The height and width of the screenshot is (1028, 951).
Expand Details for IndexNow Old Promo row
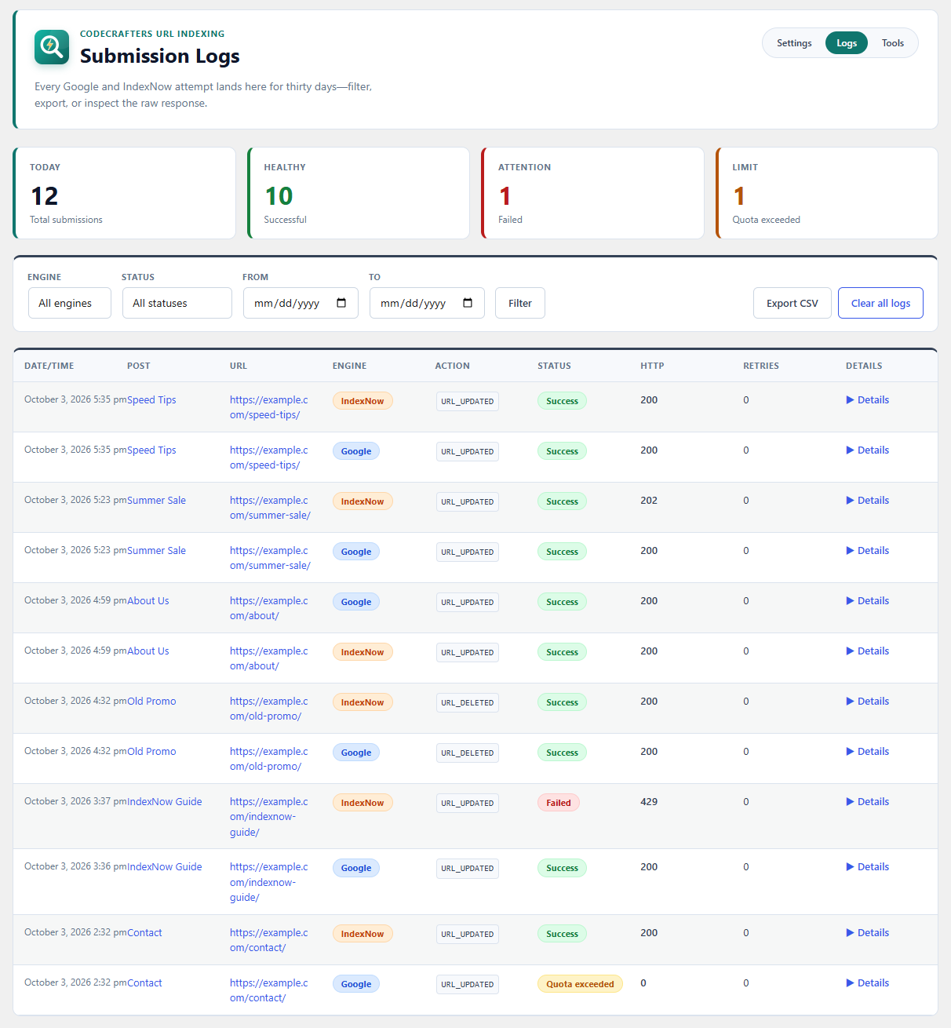point(867,701)
